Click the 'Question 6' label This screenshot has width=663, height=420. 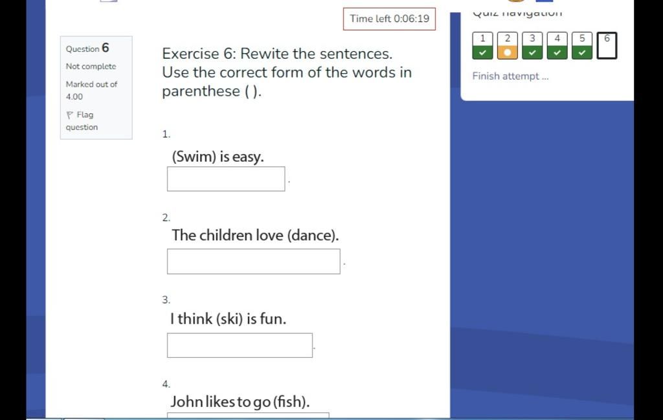click(87, 48)
